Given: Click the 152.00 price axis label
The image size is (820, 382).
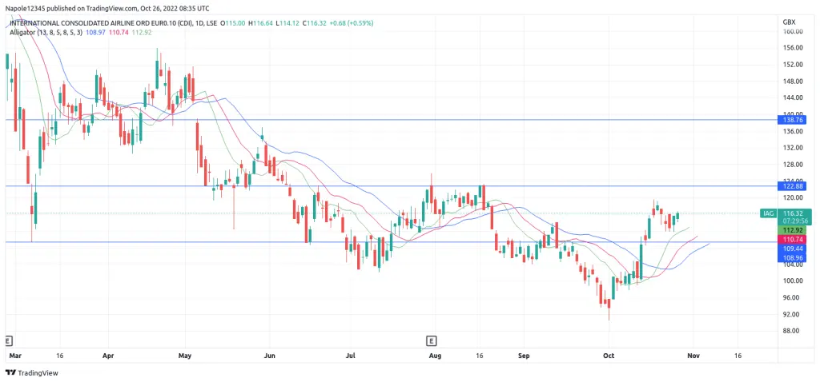Looking at the screenshot, I should pos(793,65).
